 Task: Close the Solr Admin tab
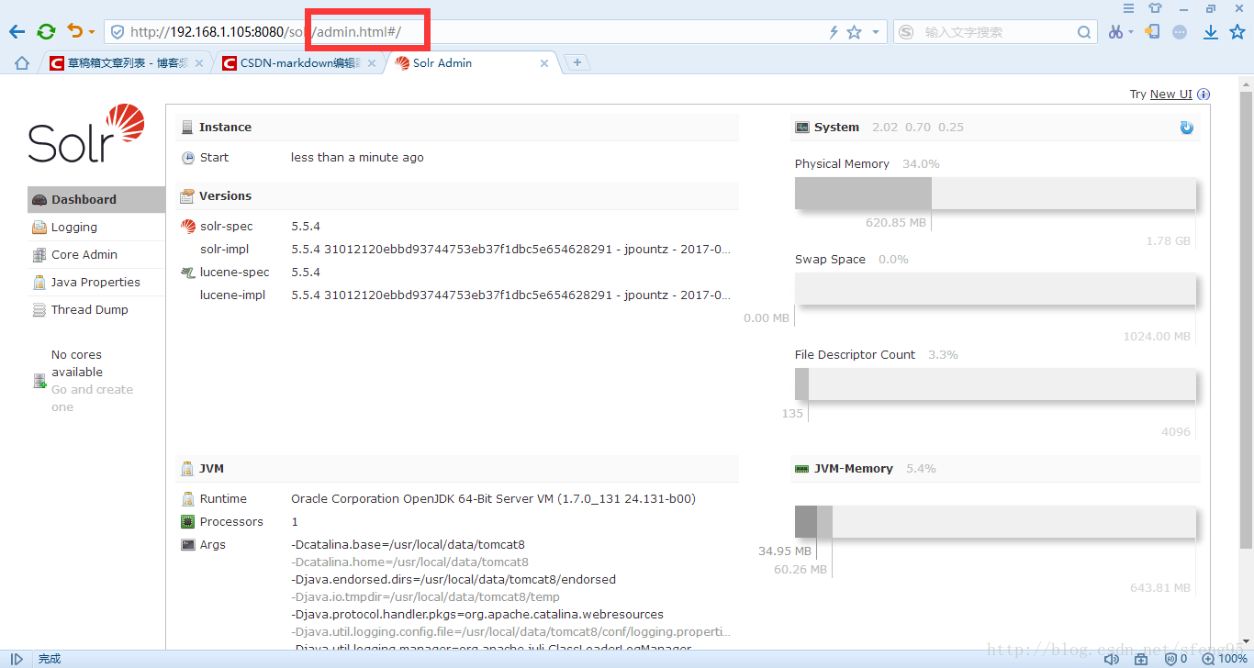pyautogui.click(x=544, y=63)
